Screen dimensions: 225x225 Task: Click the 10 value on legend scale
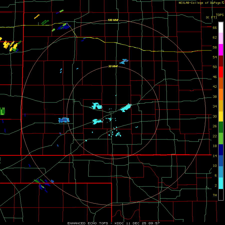(215, 165)
